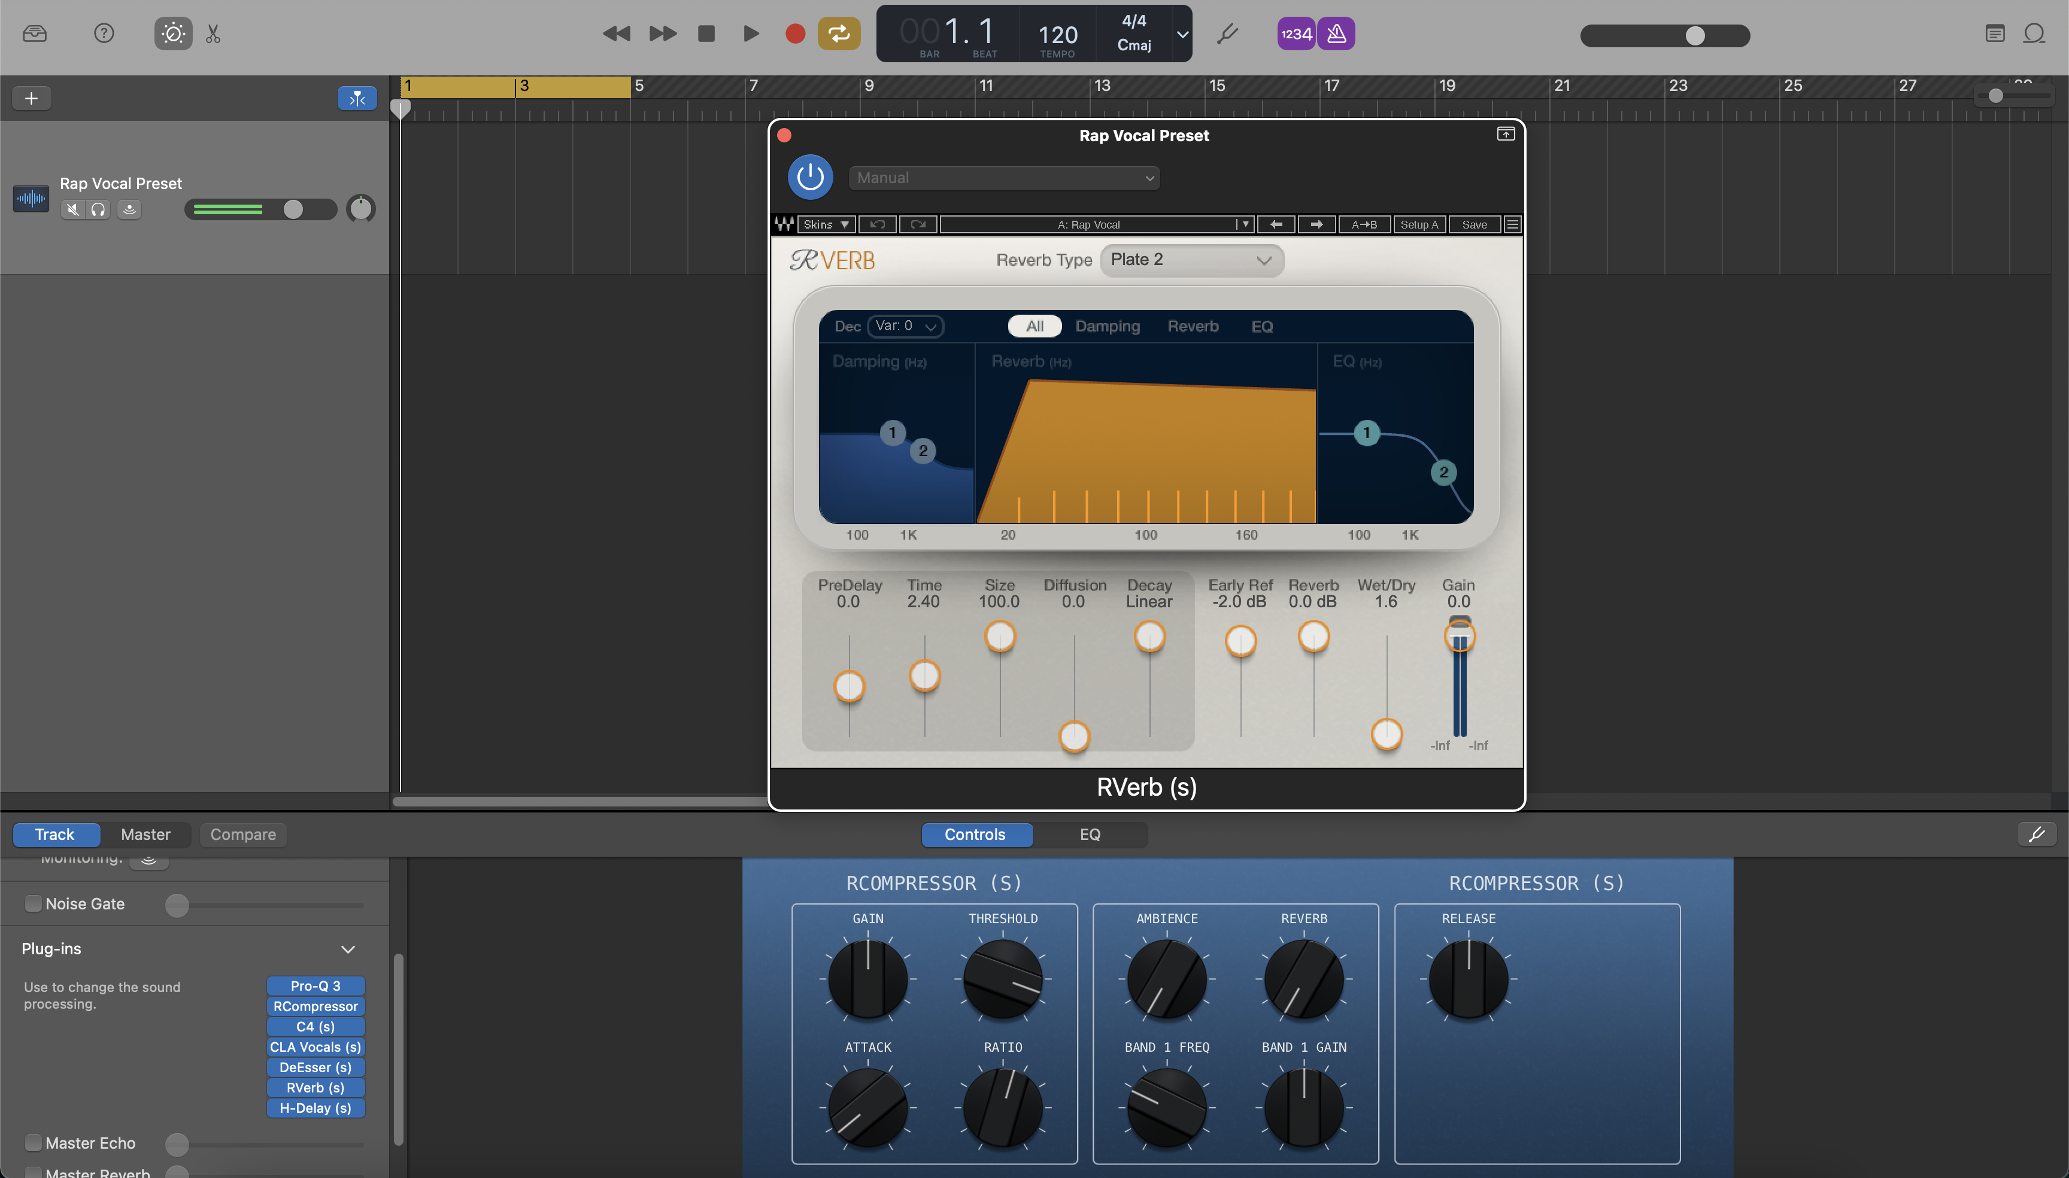
Task: Open the Pro-Q 3 plugin slot
Action: click(315, 985)
